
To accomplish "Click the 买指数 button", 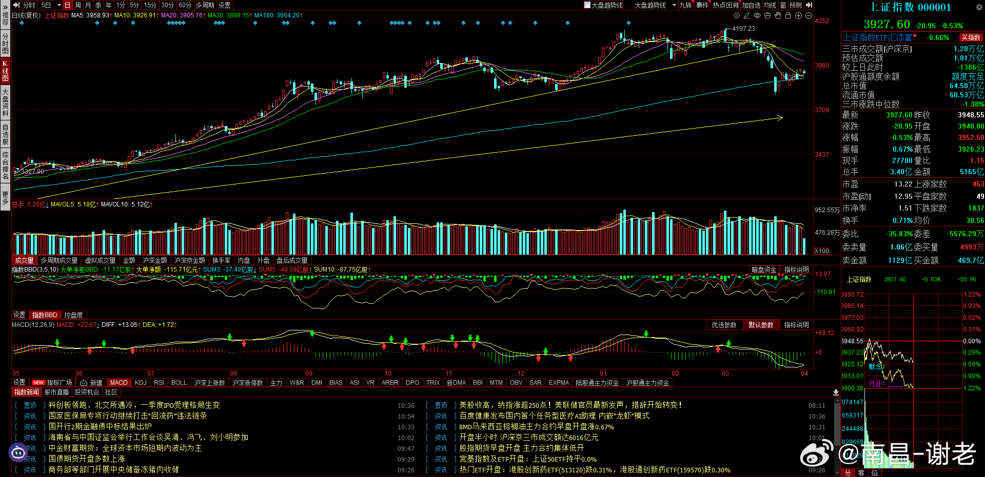I will point(971,37).
